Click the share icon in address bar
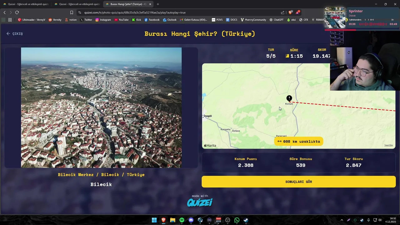This screenshot has width=400, height=225. click(x=283, y=12)
